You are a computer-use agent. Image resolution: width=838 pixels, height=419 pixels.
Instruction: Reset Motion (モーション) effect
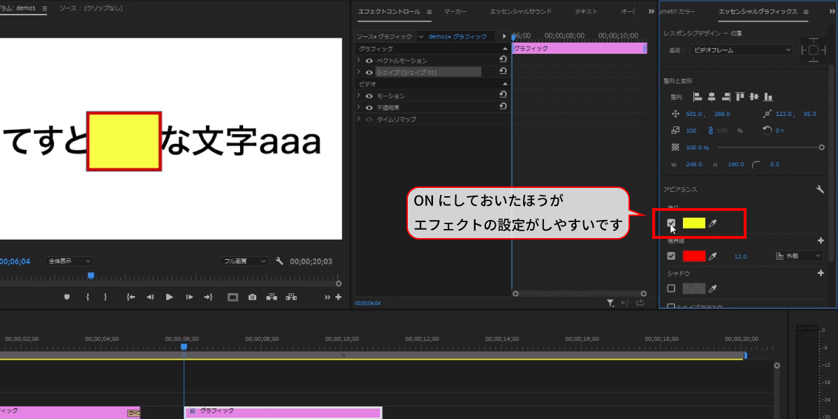503,94
